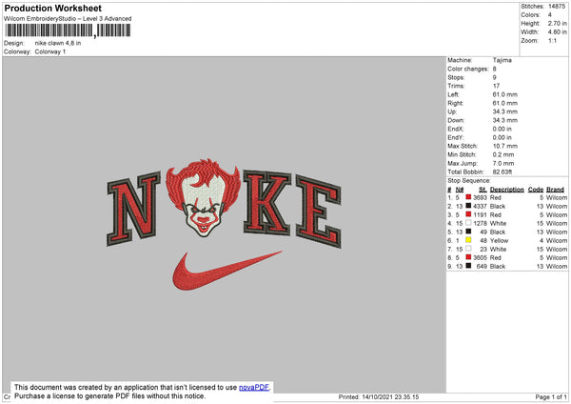The image size is (571, 404).
Task: Select the Trims value 17
Action: click(497, 86)
